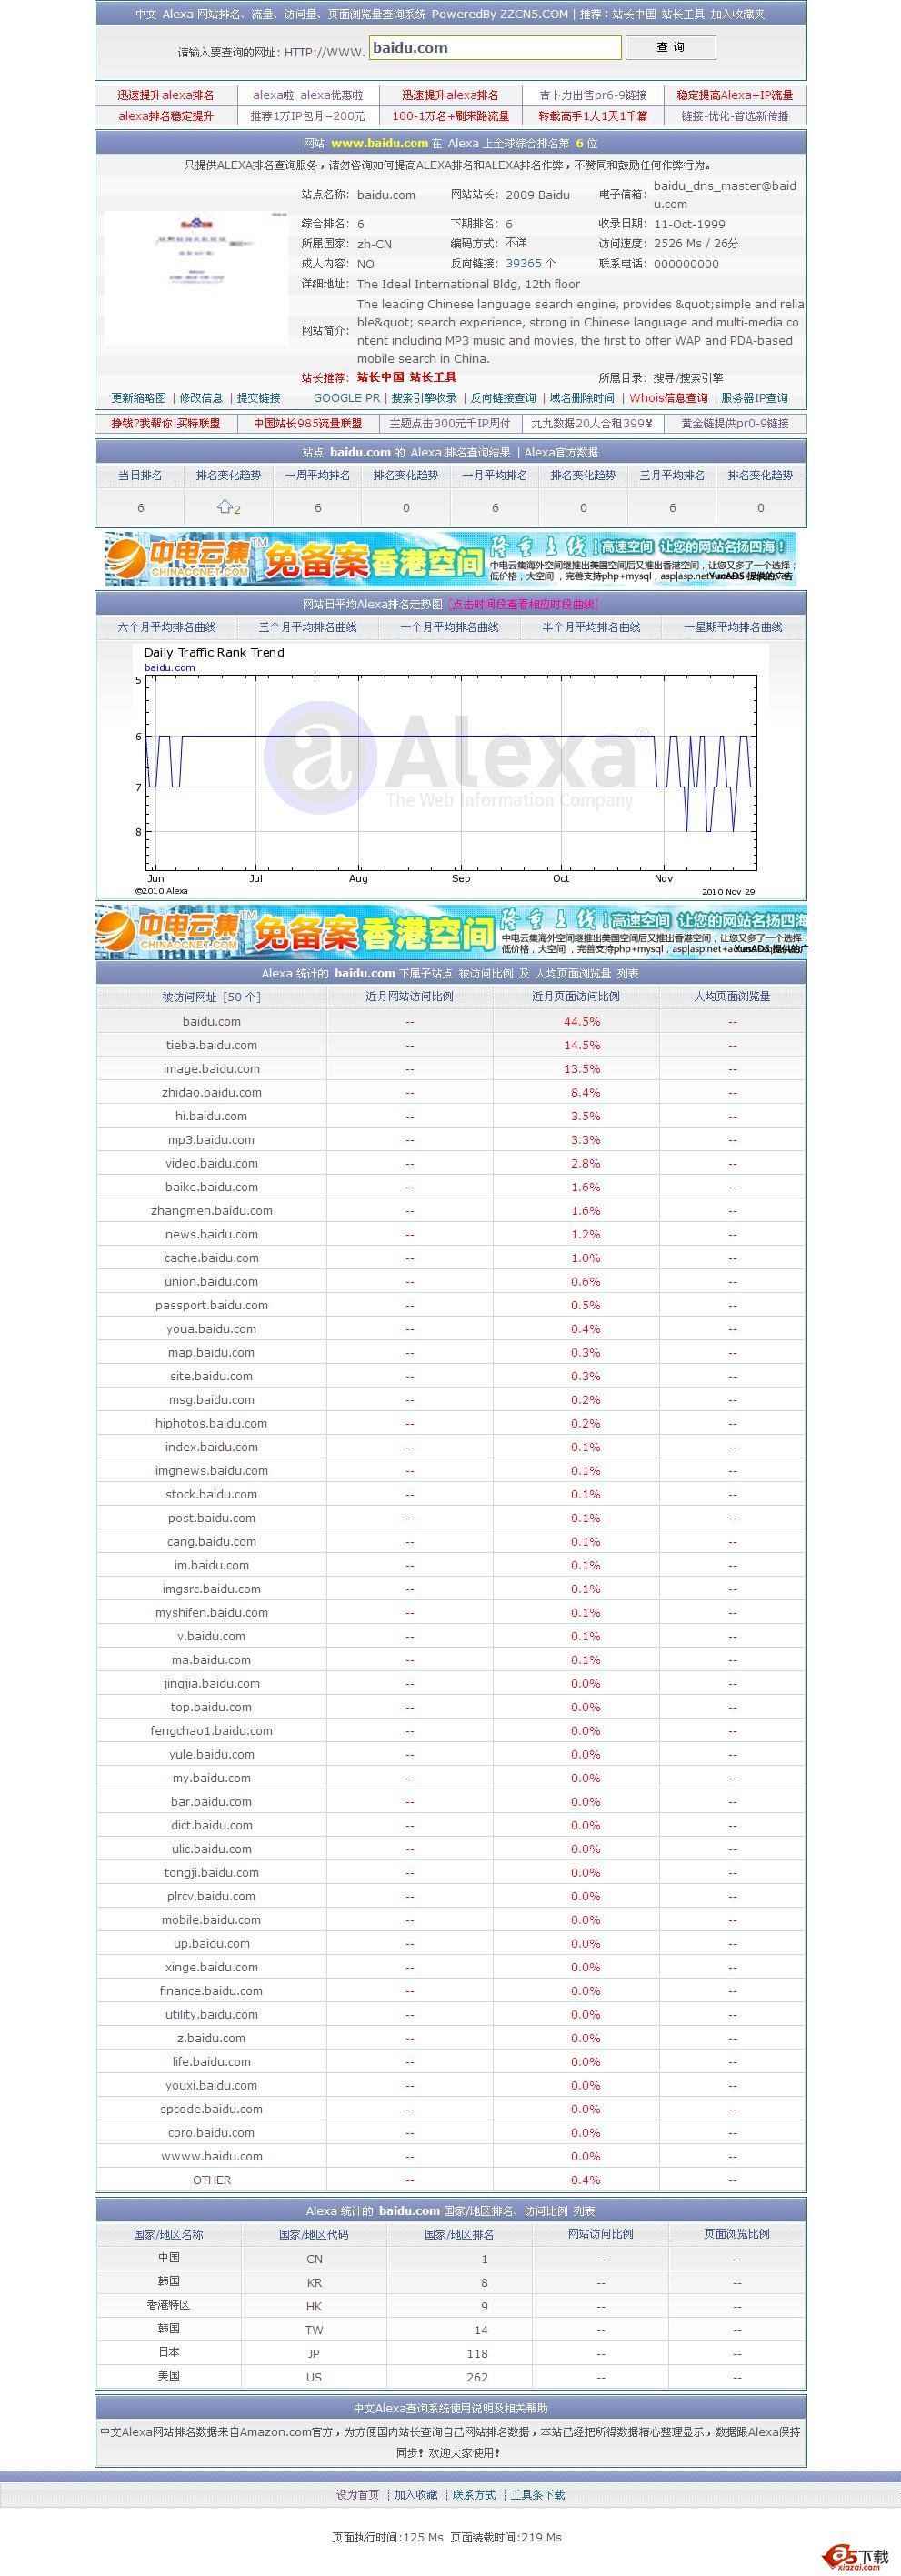Open the 域名删除时间 link
This screenshot has height=2576, width=901.
pyautogui.click(x=582, y=398)
